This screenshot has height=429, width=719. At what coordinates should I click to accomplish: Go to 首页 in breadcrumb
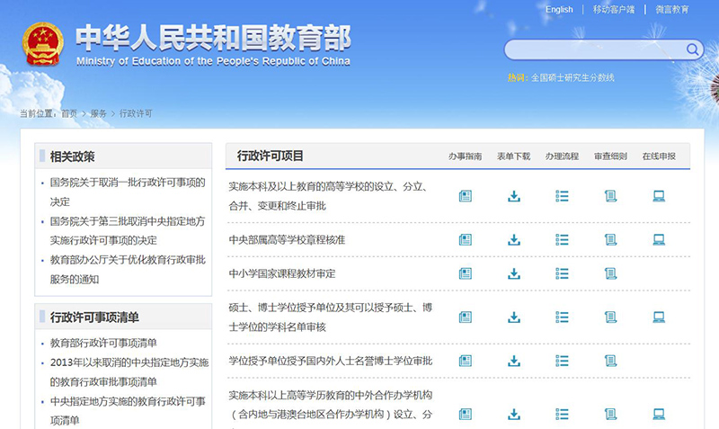coord(69,113)
